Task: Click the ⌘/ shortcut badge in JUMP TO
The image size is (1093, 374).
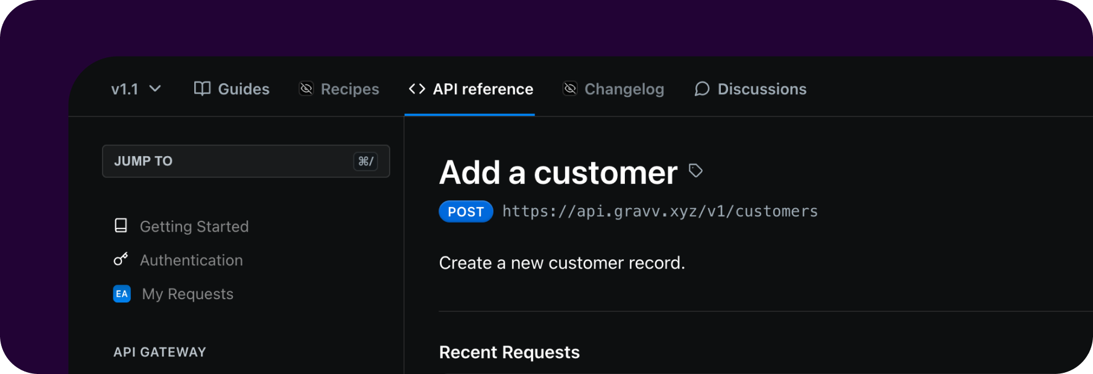Action: 366,161
